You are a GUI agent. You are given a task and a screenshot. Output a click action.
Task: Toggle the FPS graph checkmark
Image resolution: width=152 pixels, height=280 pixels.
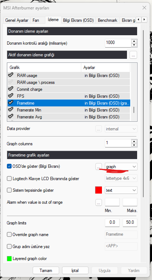[11, 96]
